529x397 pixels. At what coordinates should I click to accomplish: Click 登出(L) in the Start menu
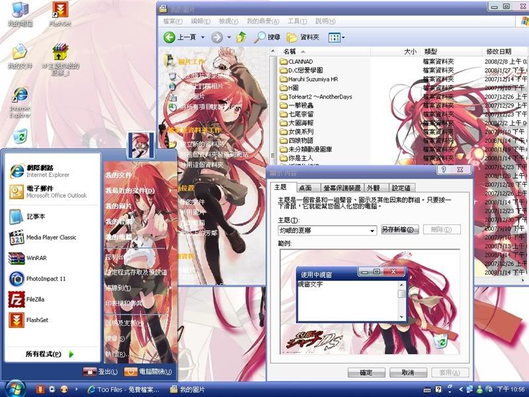click(x=101, y=372)
